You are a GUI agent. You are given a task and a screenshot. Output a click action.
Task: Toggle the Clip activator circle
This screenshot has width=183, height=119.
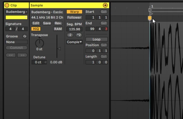click(x=7, y=5)
